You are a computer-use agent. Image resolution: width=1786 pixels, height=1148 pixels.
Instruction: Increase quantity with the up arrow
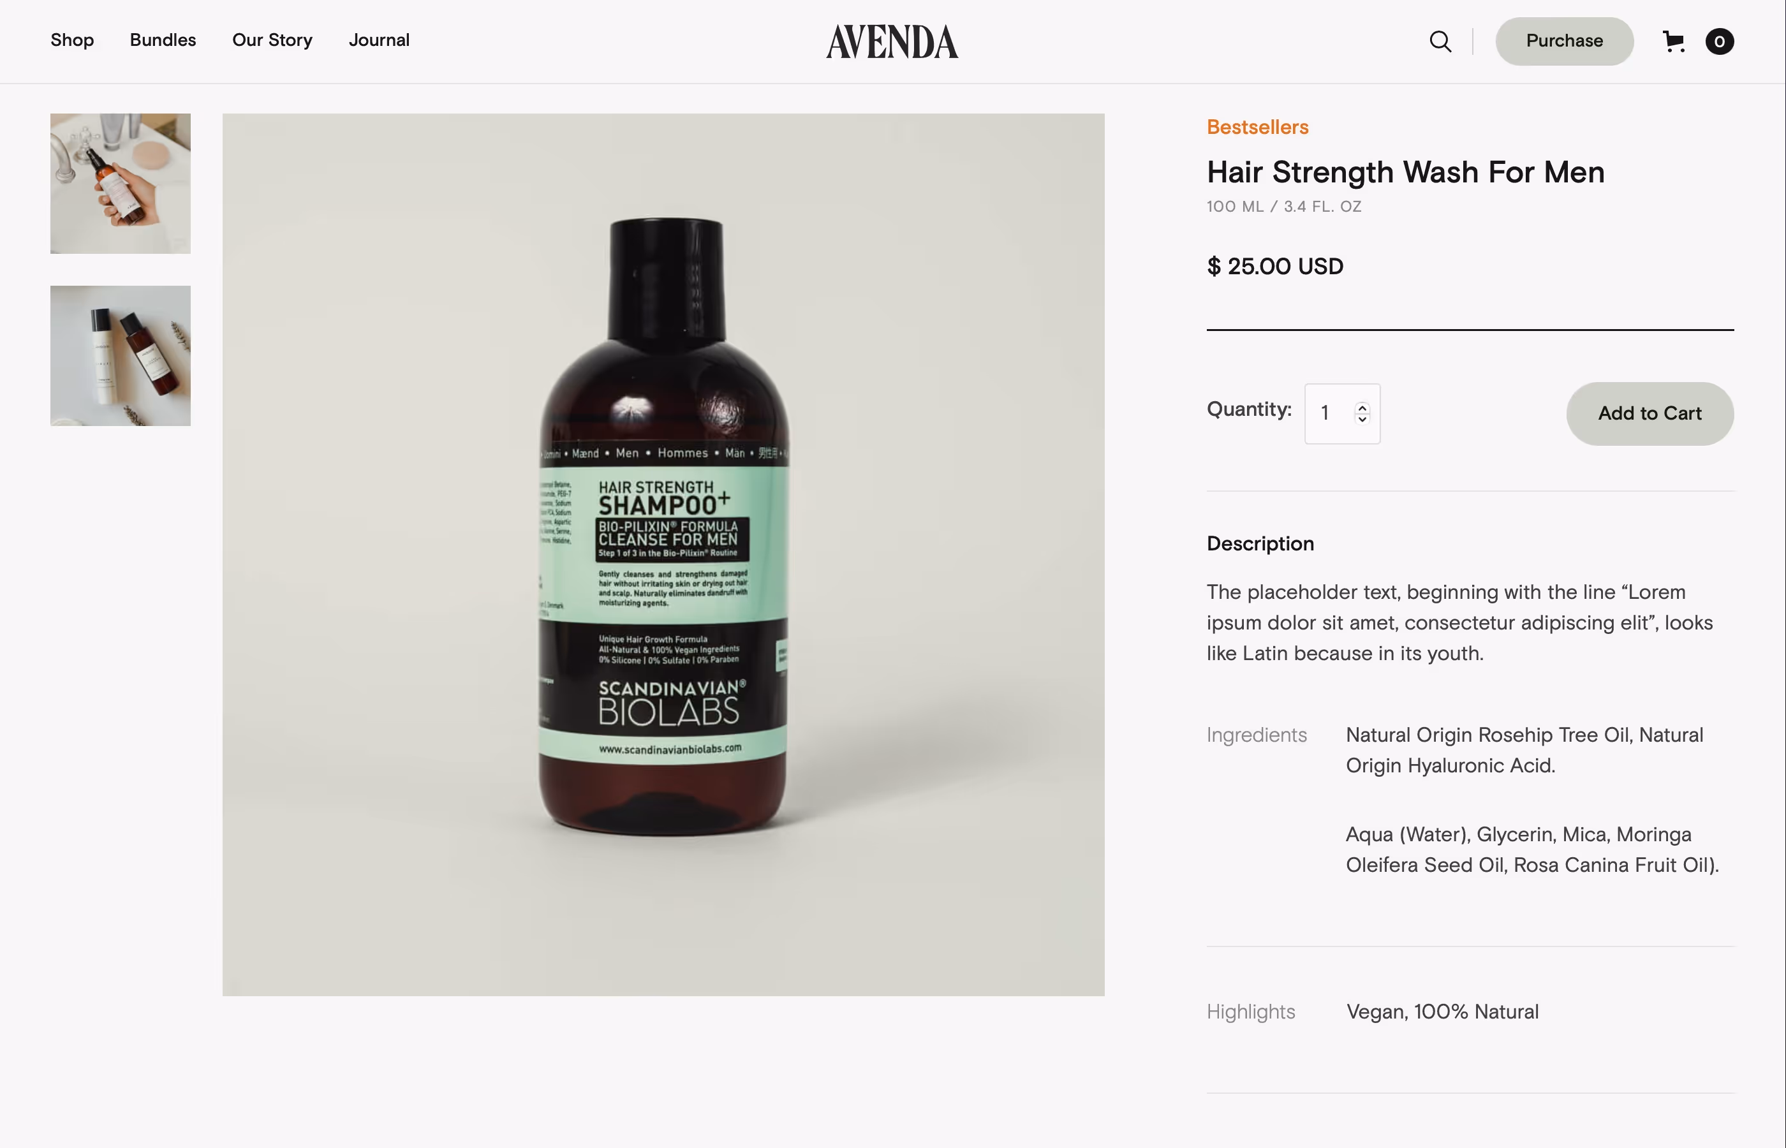point(1362,407)
